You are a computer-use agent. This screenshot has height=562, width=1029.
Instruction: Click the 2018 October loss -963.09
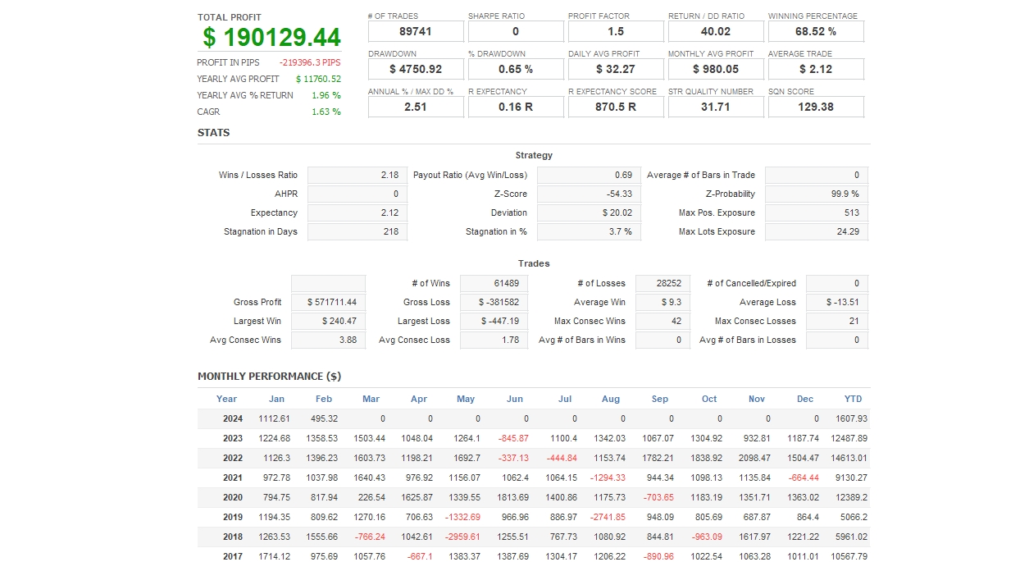pos(706,537)
